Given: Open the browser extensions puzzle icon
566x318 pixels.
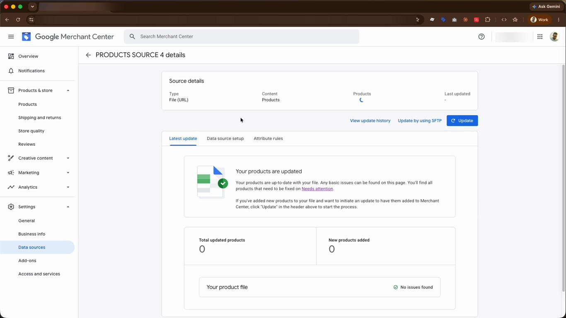Looking at the screenshot, I should (x=488, y=19).
